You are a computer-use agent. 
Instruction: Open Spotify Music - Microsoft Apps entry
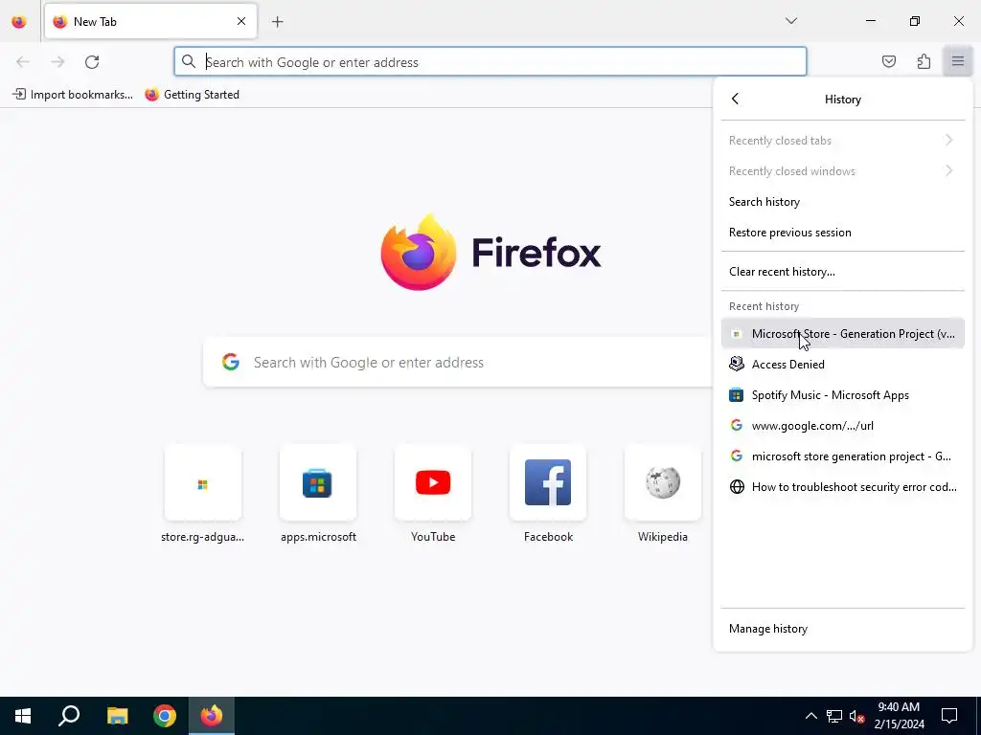coord(843,395)
